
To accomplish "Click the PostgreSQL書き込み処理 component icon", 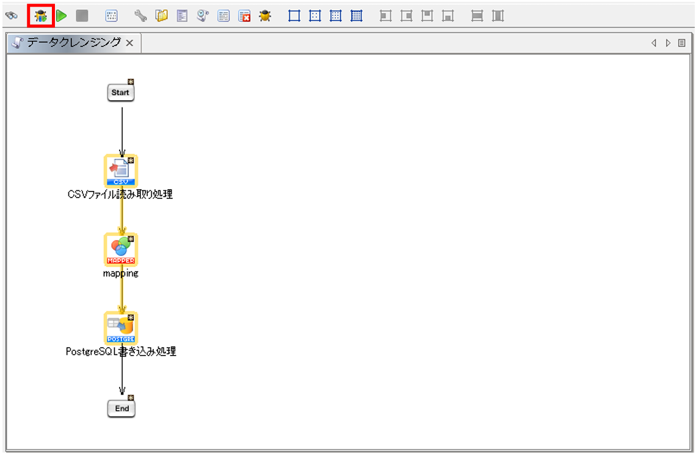I will tap(121, 328).
